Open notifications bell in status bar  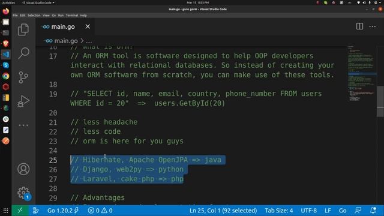coord(373,211)
